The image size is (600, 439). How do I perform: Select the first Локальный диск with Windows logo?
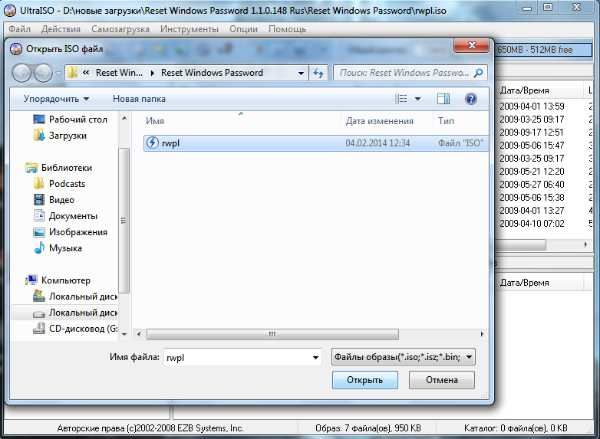tap(75, 296)
